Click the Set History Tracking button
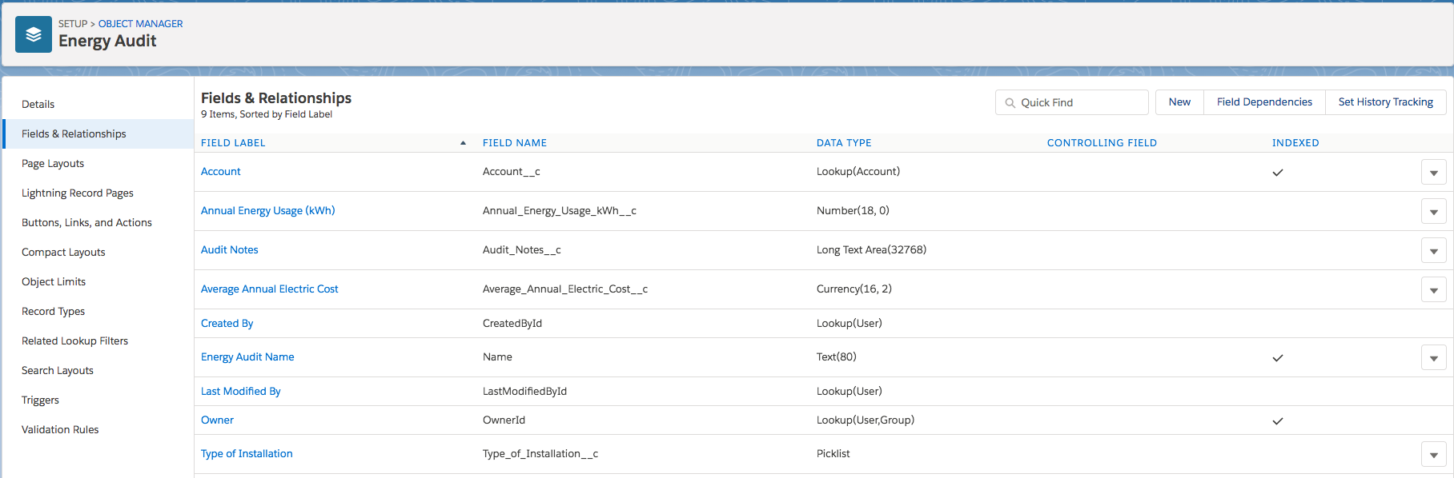The width and height of the screenshot is (1454, 478). pos(1385,102)
